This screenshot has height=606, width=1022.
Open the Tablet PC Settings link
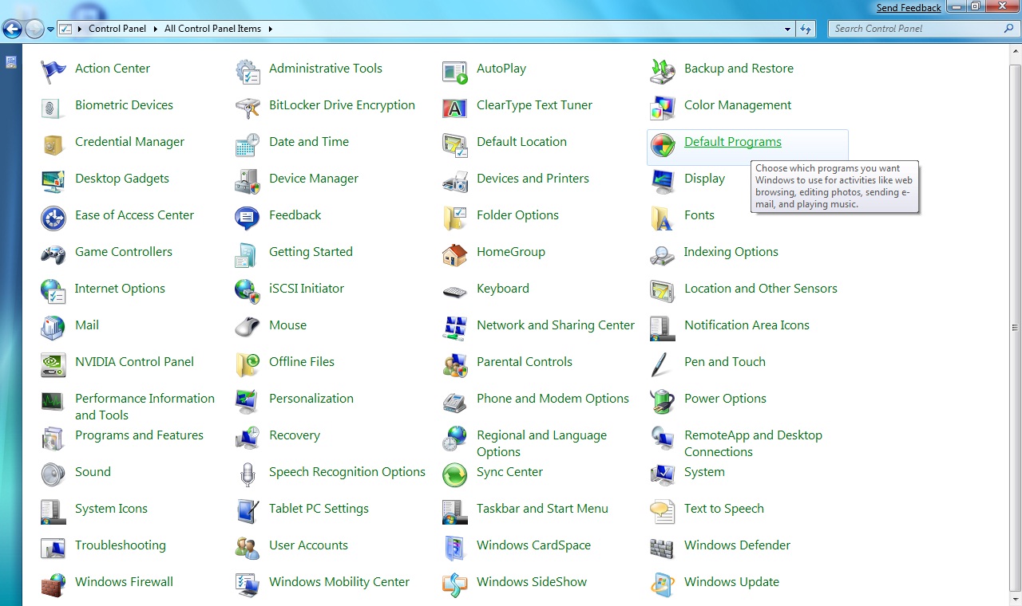(319, 509)
